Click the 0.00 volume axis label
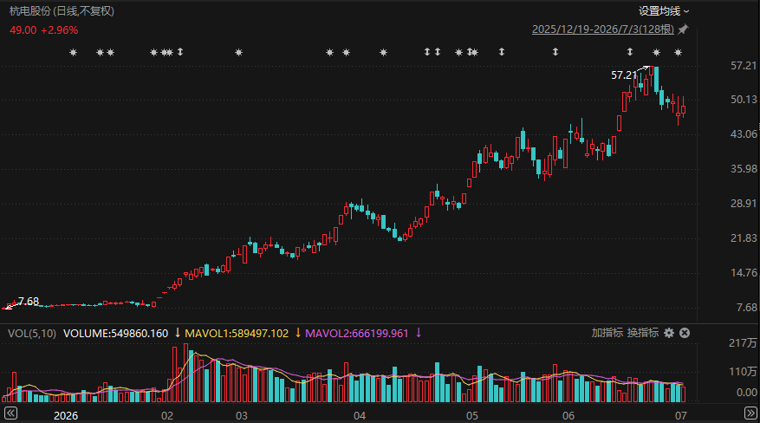The height and width of the screenshot is (423, 760). pyautogui.click(x=746, y=393)
